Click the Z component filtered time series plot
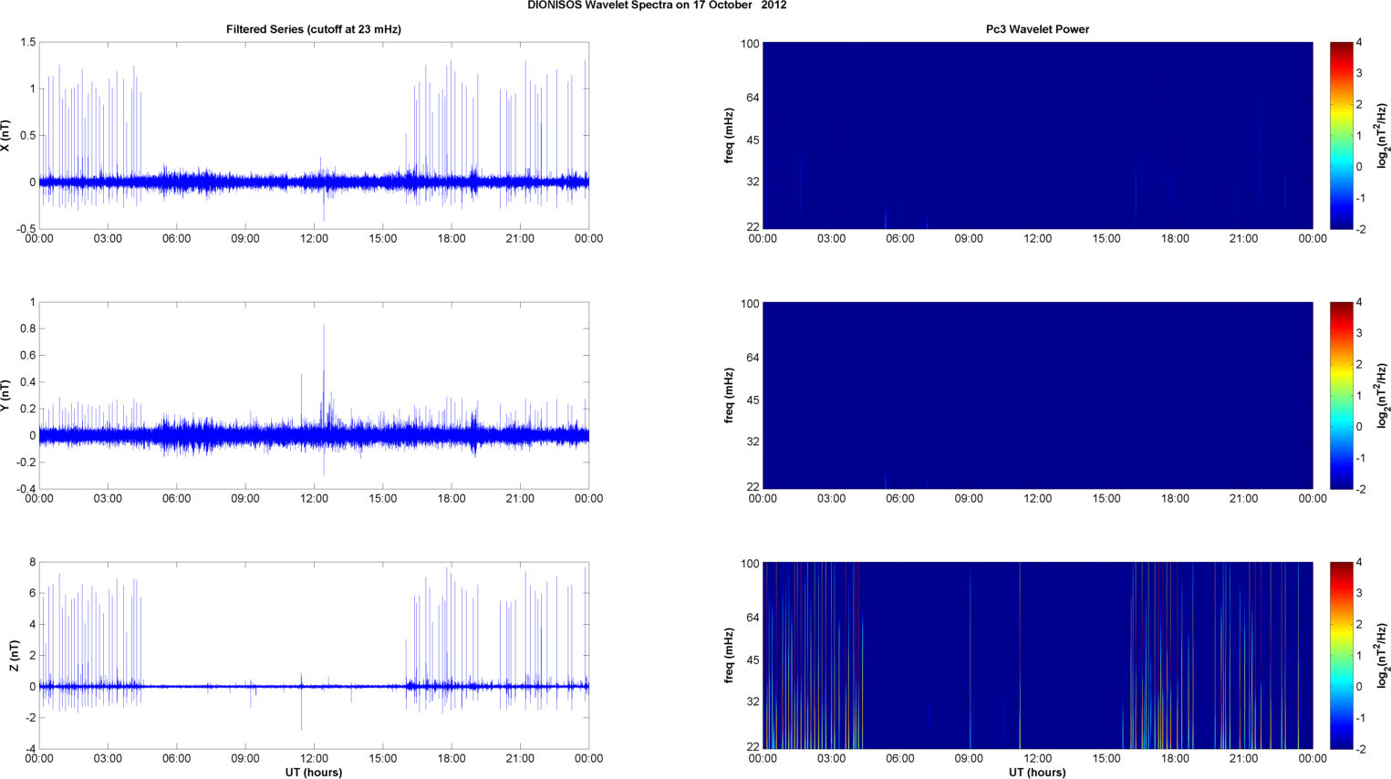1391x779 pixels. tap(314, 656)
